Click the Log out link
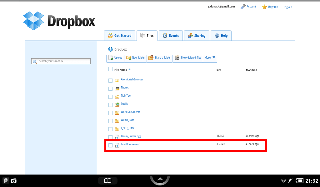The image size is (320, 187). (288, 7)
